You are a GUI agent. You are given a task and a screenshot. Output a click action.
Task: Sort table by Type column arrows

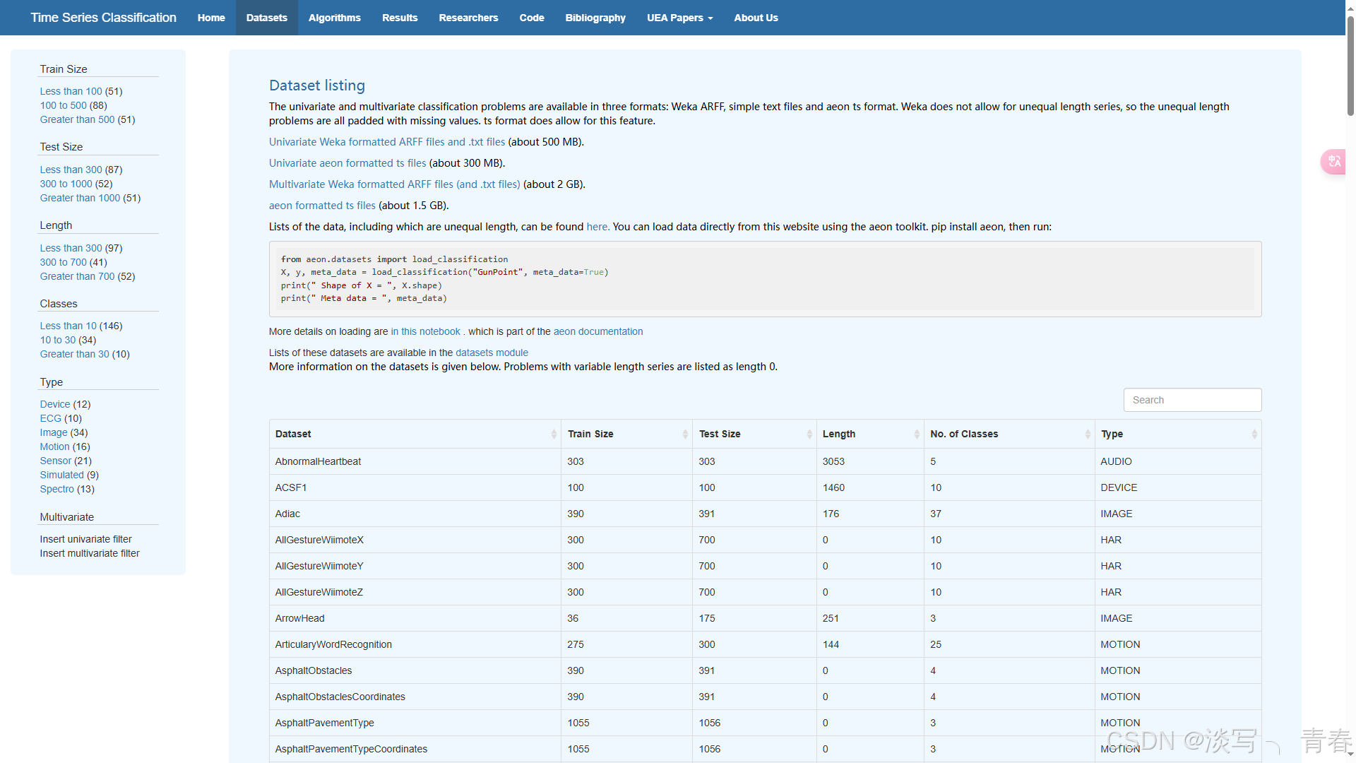coord(1254,434)
